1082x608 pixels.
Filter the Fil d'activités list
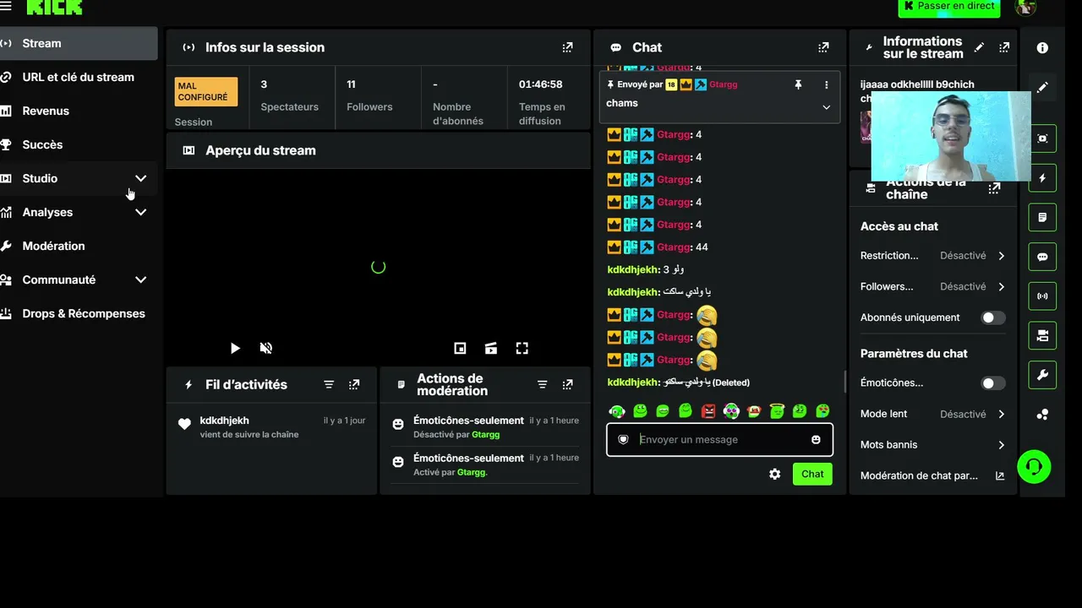pyautogui.click(x=329, y=384)
